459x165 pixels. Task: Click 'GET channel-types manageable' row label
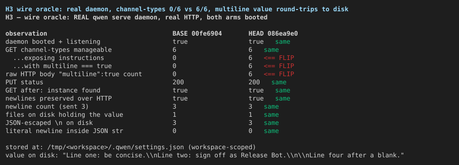(x=58, y=50)
